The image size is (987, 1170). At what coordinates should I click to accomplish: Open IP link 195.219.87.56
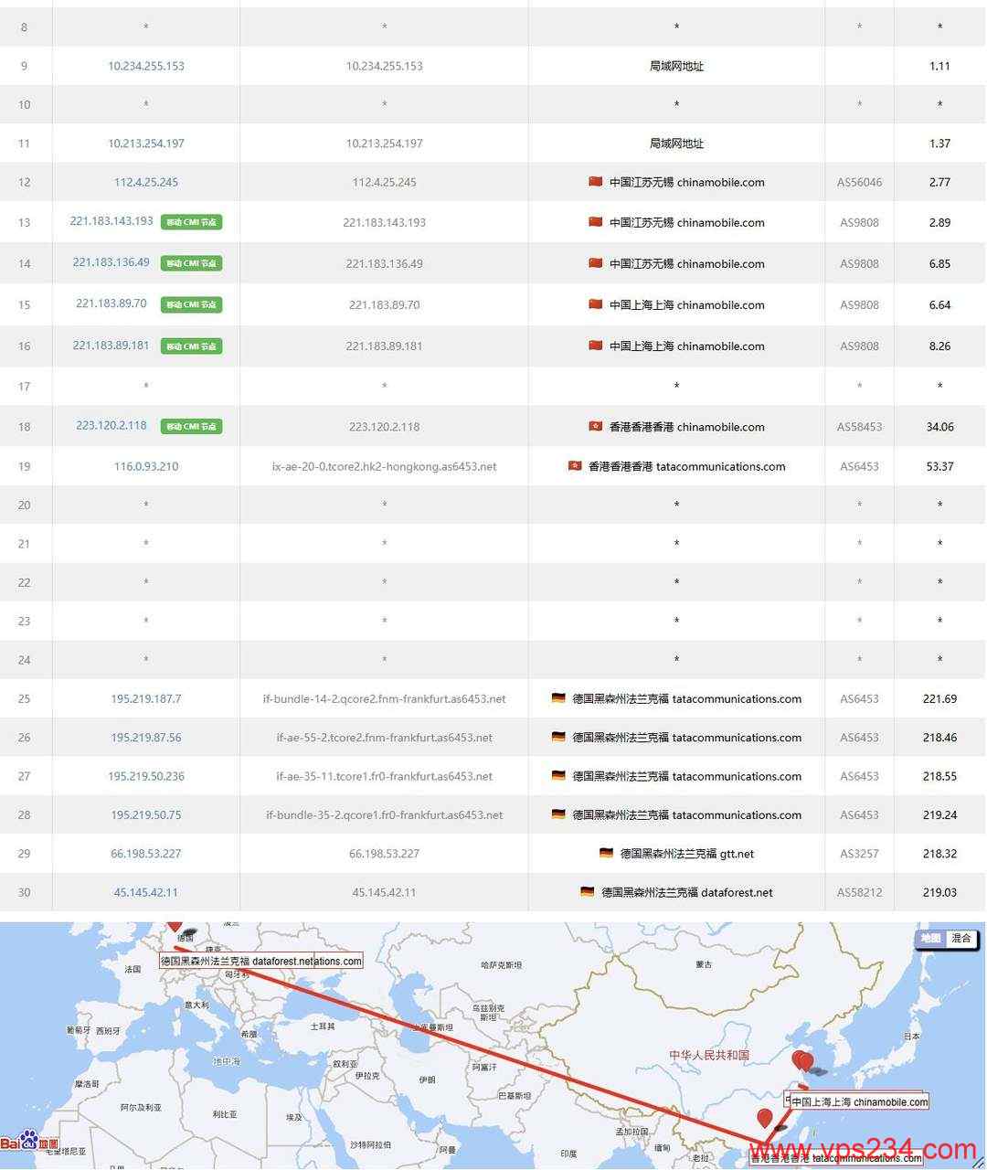146,738
